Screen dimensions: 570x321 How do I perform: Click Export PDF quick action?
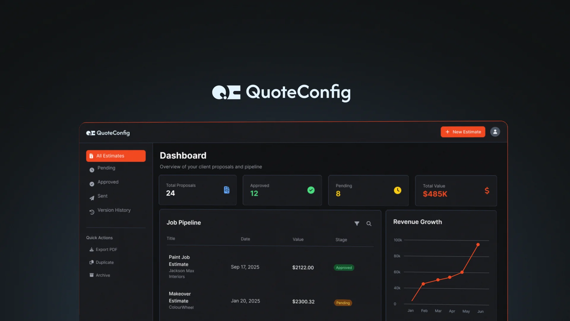106,250
